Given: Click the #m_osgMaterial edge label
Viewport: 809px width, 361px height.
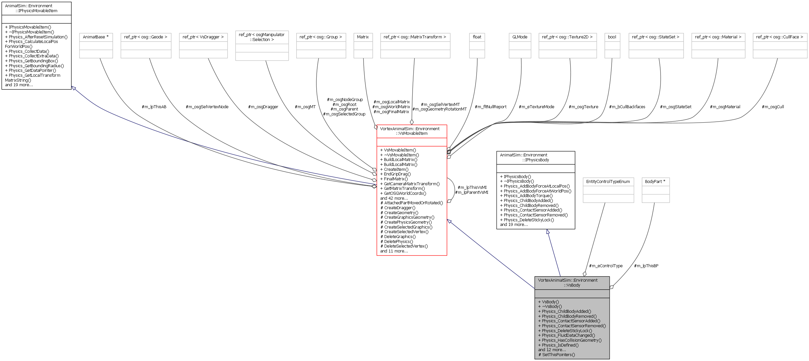Looking at the screenshot, I should tap(725, 107).
